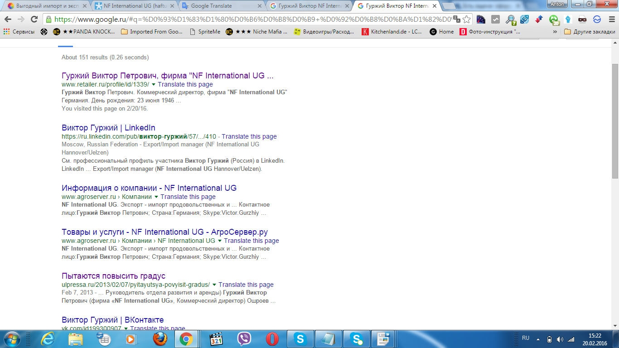Expand the dropdown arrow beside the ulpressa.ru URL
619x348 pixels.
coord(214,285)
